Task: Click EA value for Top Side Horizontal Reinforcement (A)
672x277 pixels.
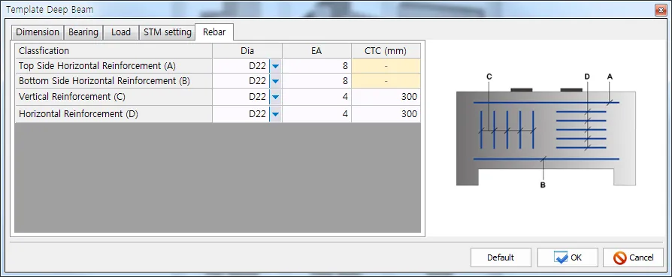Action: [x=317, y=66]
